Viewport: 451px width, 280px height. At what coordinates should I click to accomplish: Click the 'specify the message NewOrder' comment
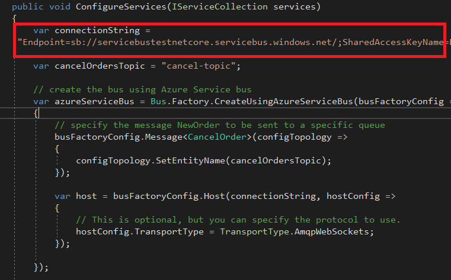pyautogui.click(x=219, y=125)
